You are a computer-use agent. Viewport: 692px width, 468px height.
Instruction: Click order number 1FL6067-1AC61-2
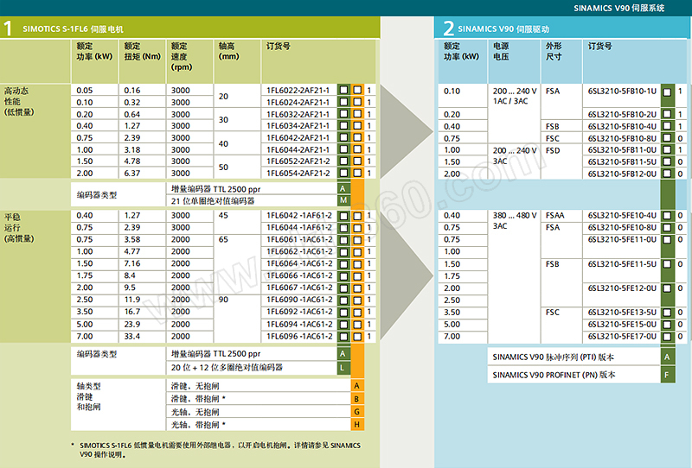point(299,288)
